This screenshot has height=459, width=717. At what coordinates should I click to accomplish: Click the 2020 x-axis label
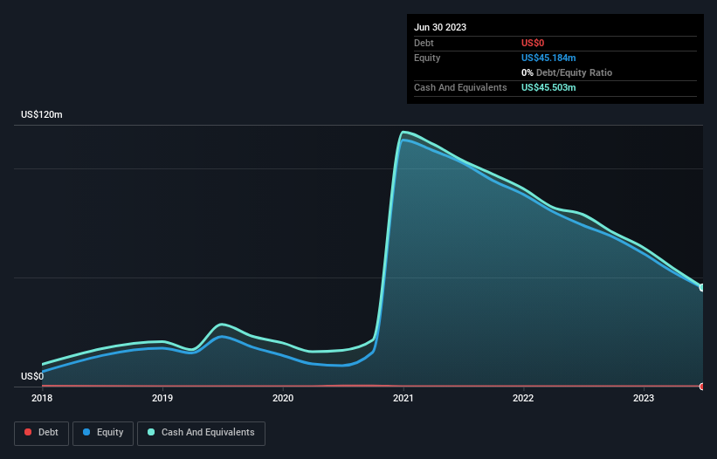(x=283, y=398)
